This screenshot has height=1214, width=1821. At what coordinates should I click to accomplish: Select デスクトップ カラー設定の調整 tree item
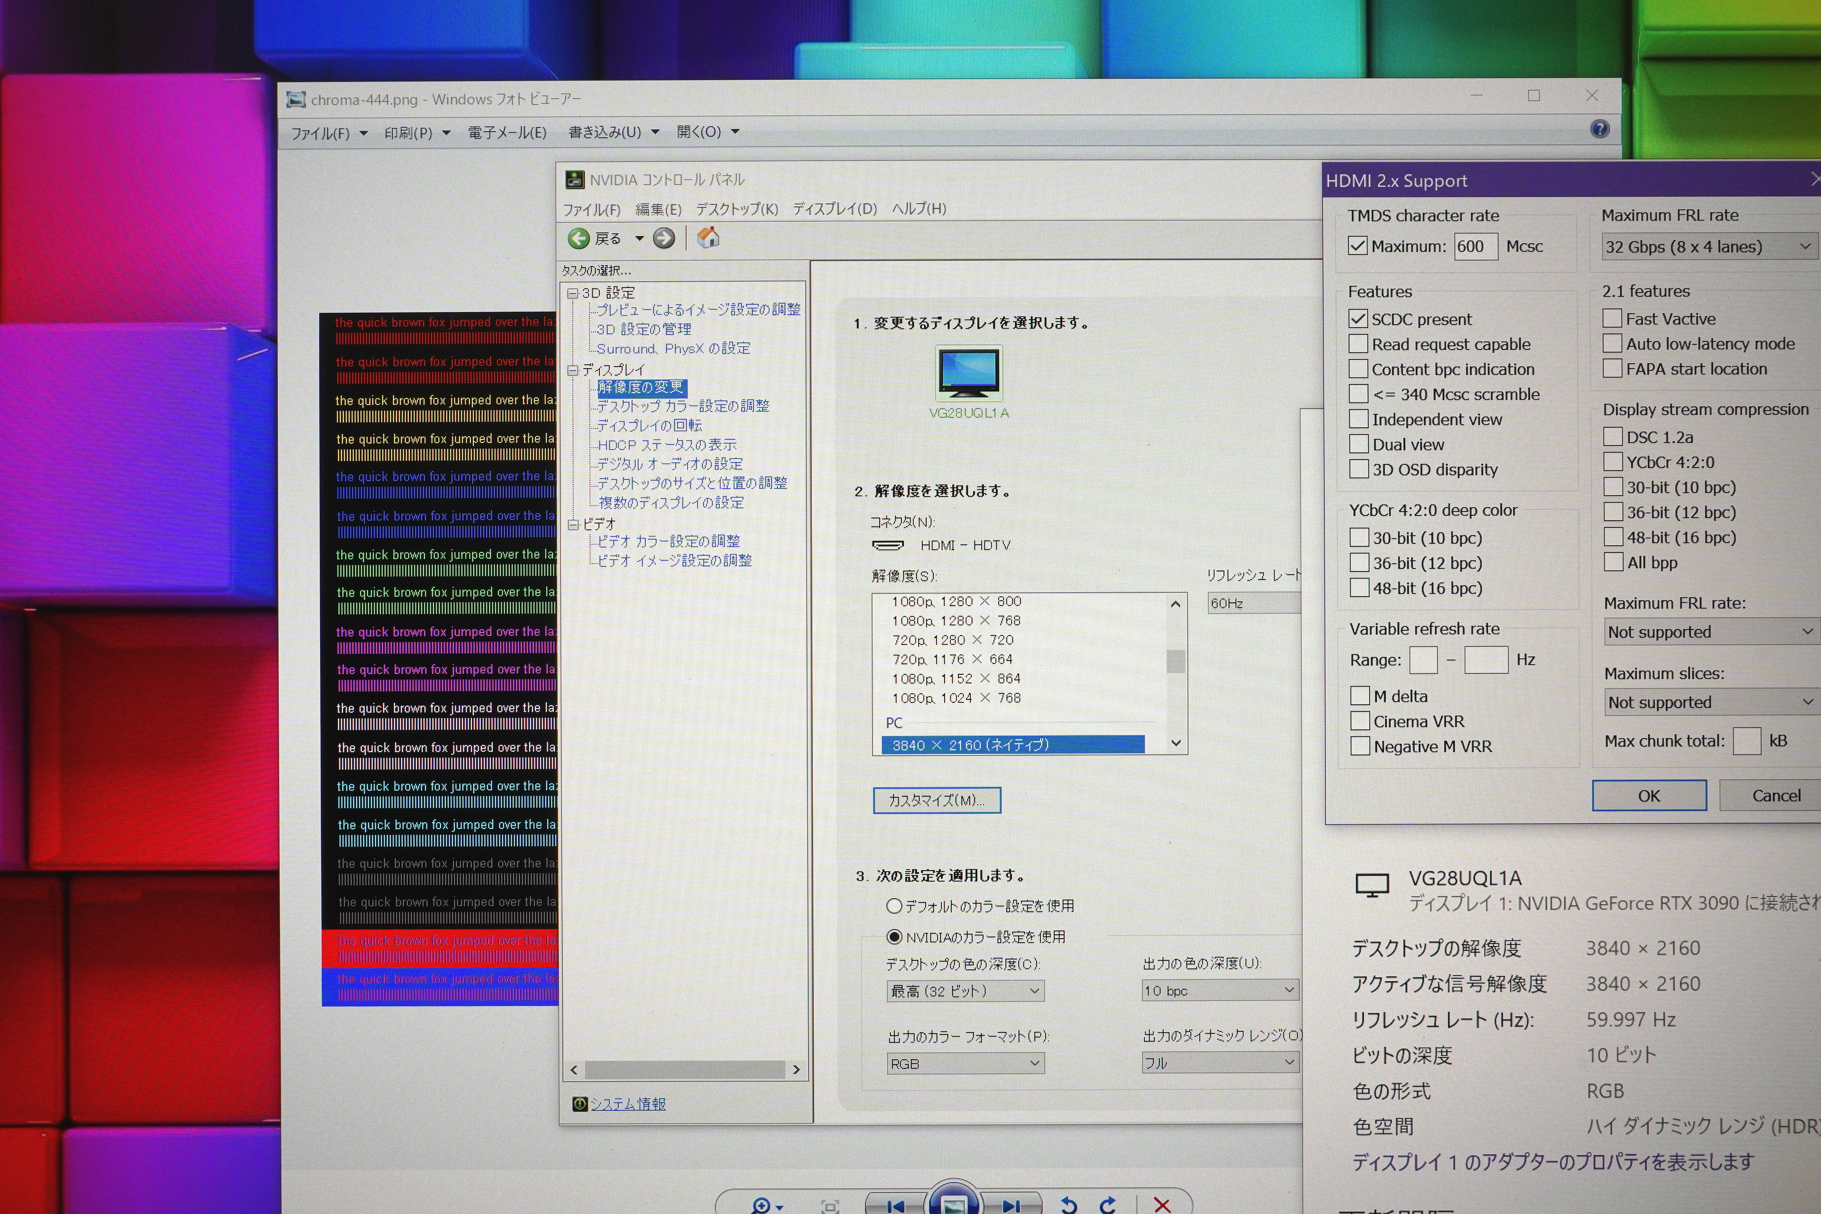683,406
